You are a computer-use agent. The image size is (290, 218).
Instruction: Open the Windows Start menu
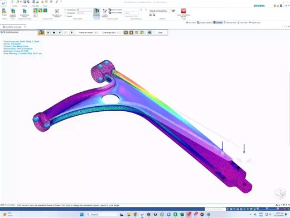click(81, 215)
